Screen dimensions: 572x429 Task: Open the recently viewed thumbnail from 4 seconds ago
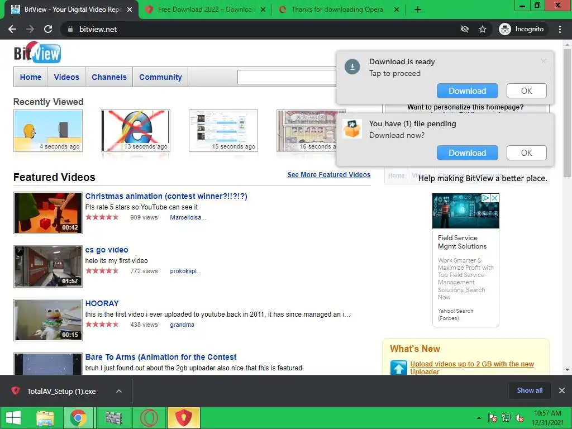[x=48, y=131]
